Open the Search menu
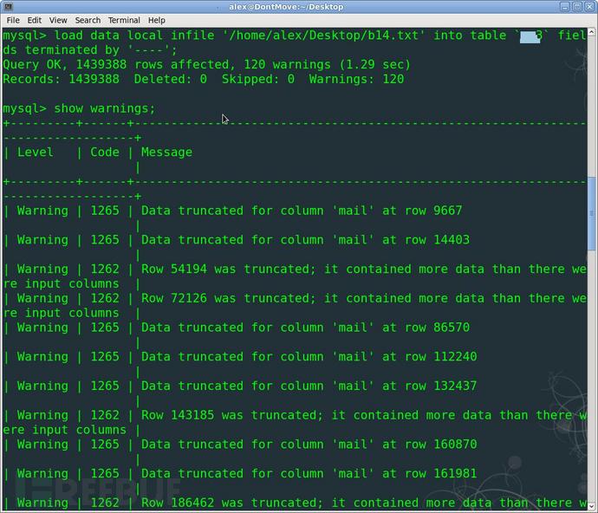 [88, 20]
